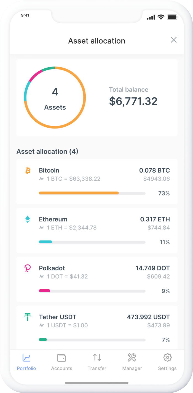
Task: Click the 0.317 ETH balance amount
Action: pos(155,220)
